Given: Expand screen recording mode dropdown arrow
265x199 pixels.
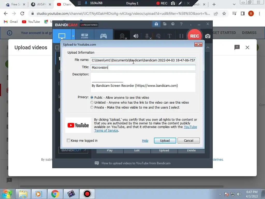Looking at the screenshot, I should (73, 36).
